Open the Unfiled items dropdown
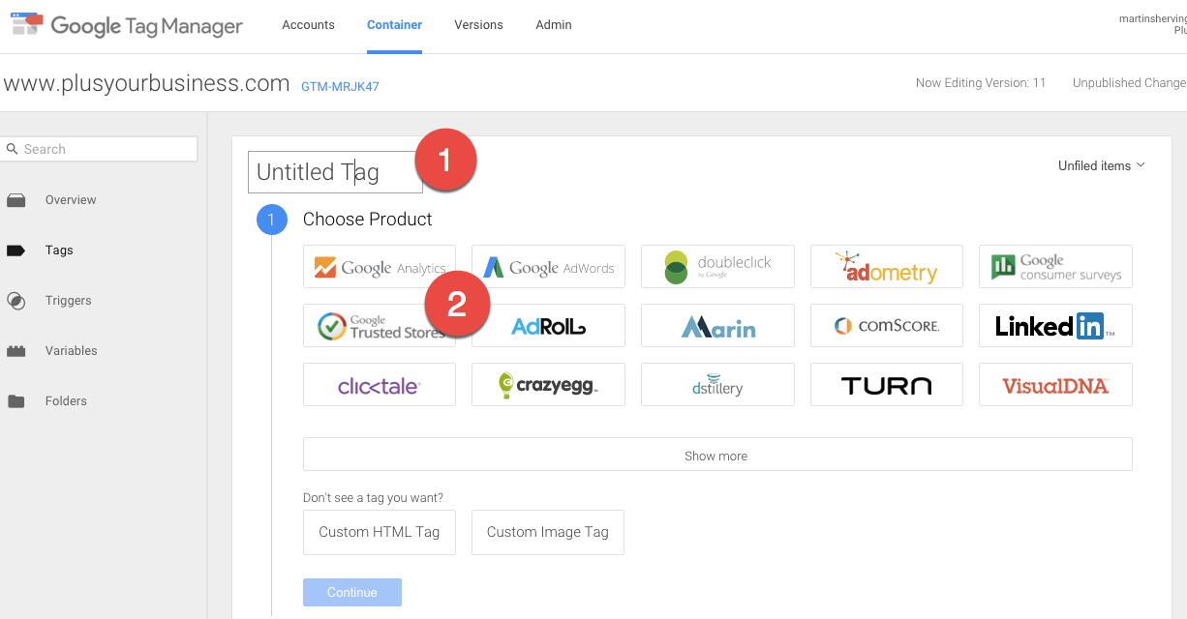 tap(1102, 166)
